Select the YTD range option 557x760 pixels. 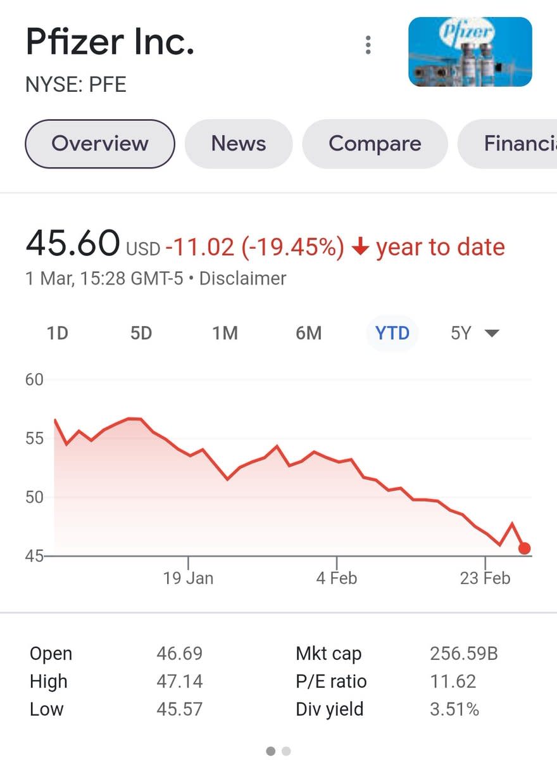(392, 333)
